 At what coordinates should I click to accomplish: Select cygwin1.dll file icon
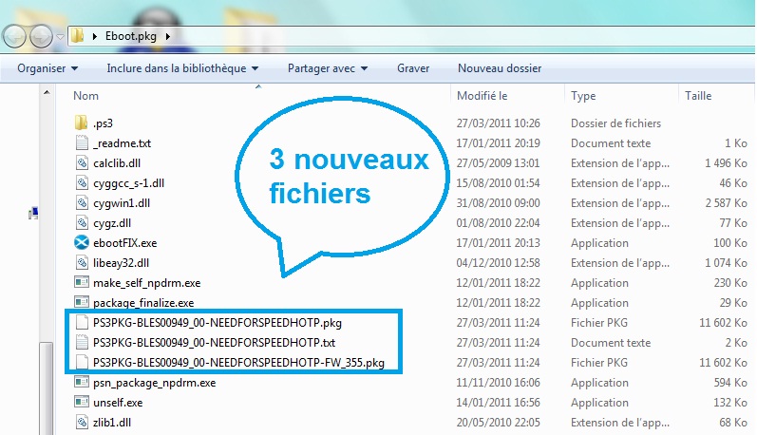point(82,202)
